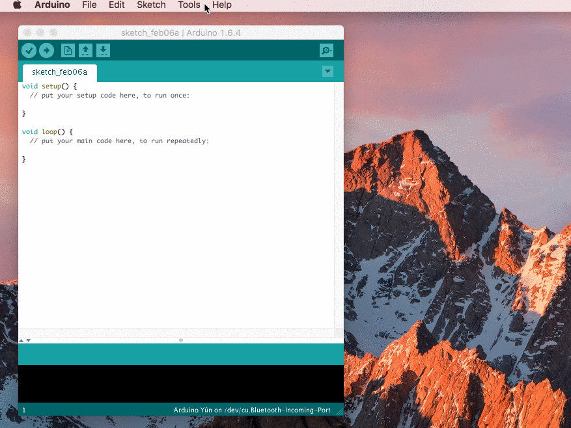Click the Save sketch down-arrow icon
Viewport: 571px width, 428px height.
(103, 51)
